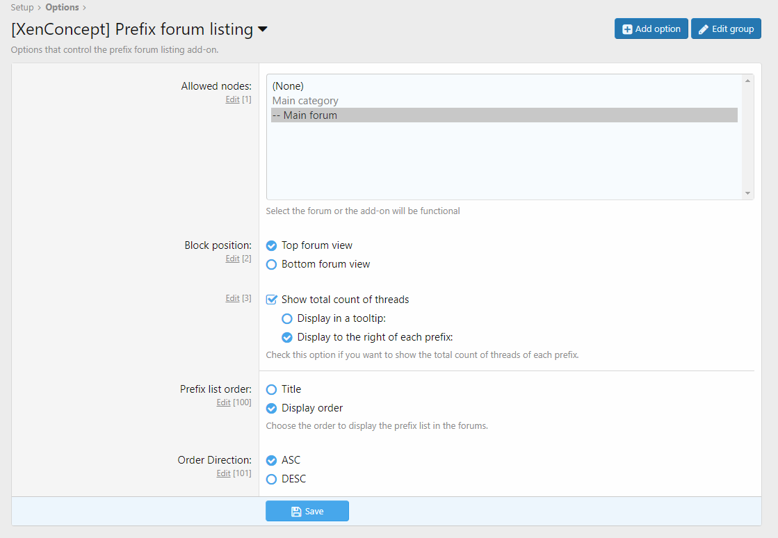
Task: Choose DESC order direction
Action: [x=272, y=479]
